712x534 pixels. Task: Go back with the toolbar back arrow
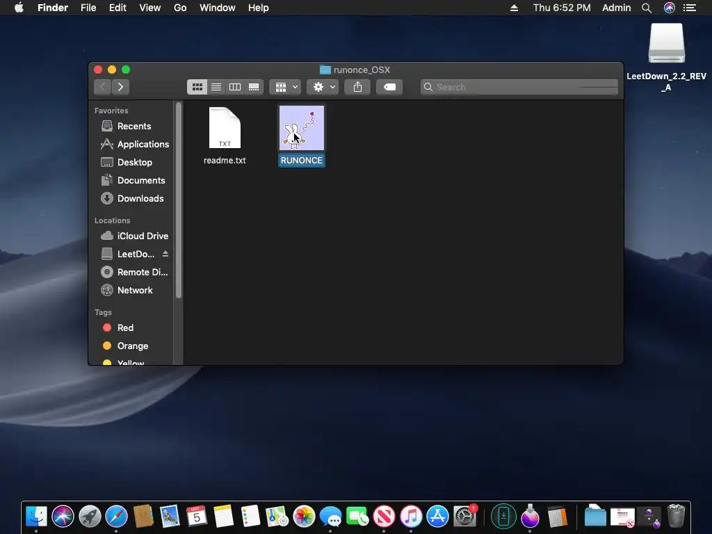tap(103, 87)
